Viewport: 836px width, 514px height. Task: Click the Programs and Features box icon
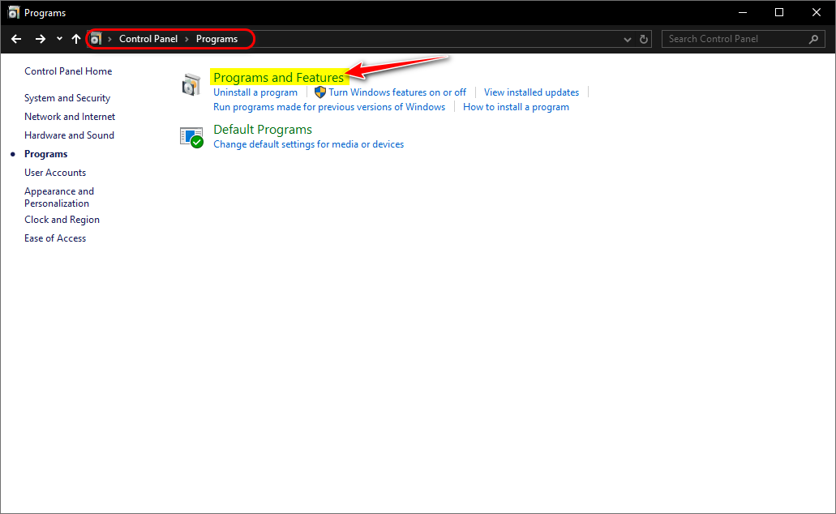tap(191, 85)
